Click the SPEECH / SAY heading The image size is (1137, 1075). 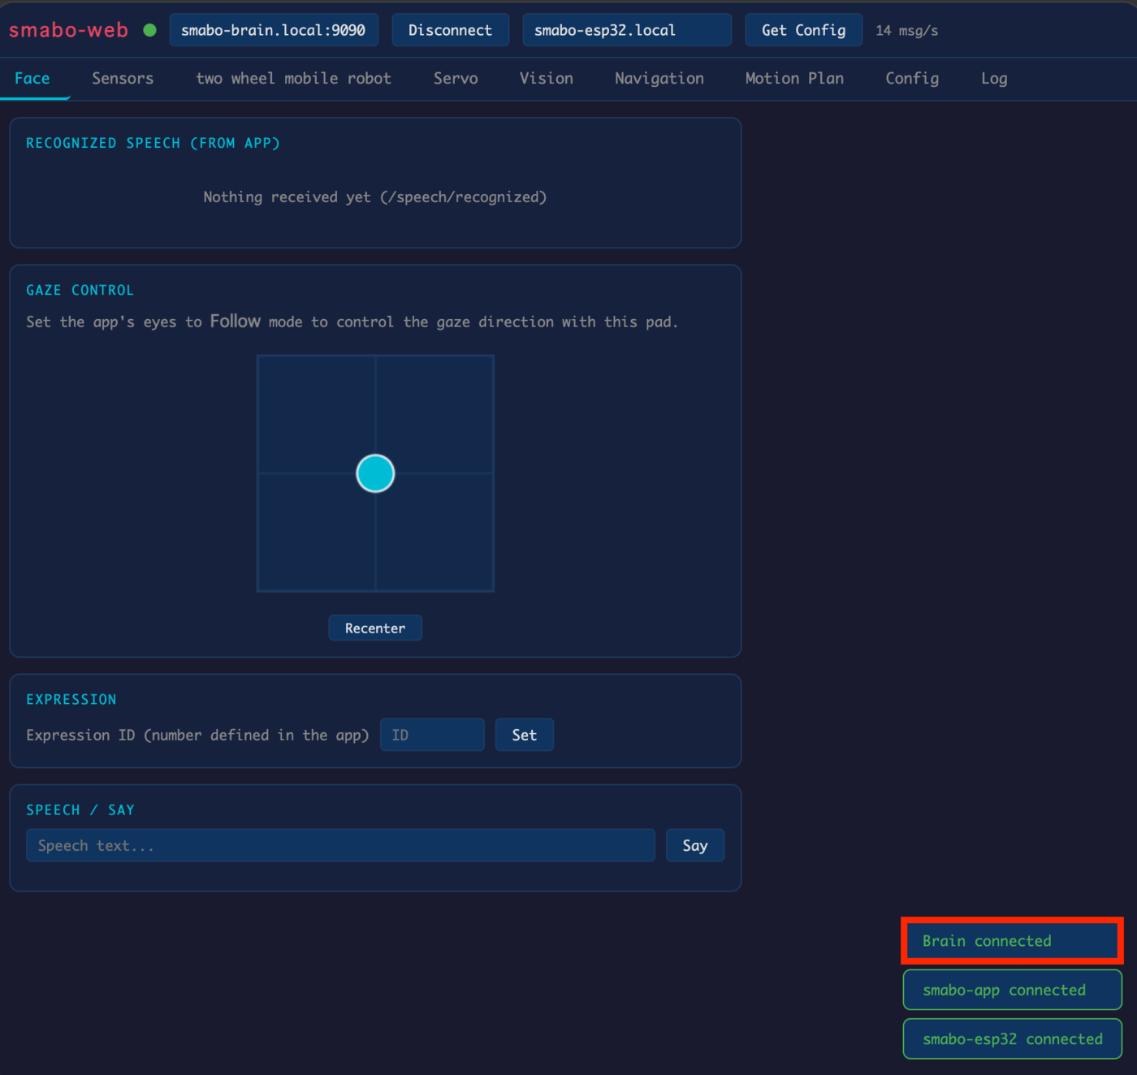80,809
